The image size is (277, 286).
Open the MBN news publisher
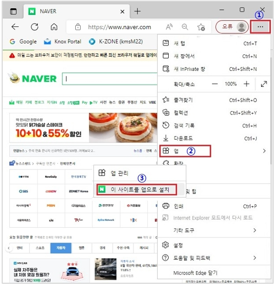tap(51, 206)
